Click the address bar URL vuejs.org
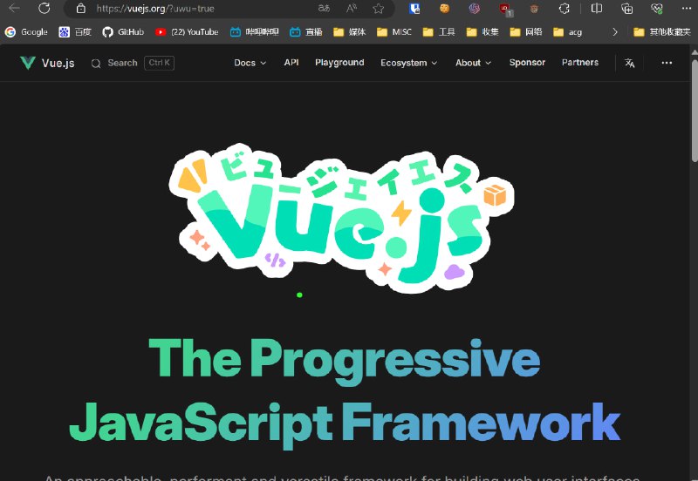This screenshot has height=481, width=698. [x=155, y=9]
